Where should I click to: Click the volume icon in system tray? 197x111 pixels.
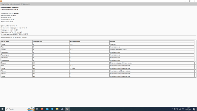click(x=175, y=109)
